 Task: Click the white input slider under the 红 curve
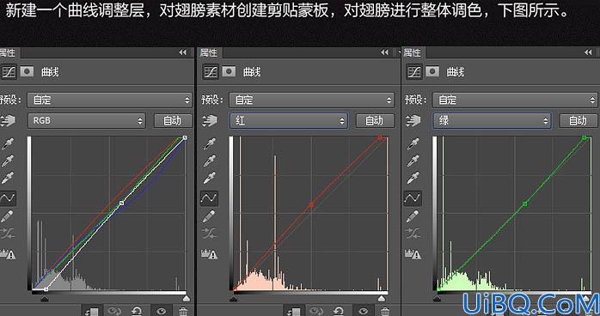click(x=382, y=299)
